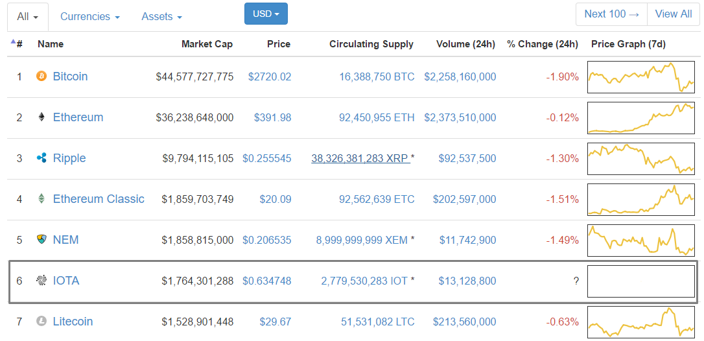Expand the Currencies dropdown
Viewport: 704px width, 341px height.
pos(90,17)
